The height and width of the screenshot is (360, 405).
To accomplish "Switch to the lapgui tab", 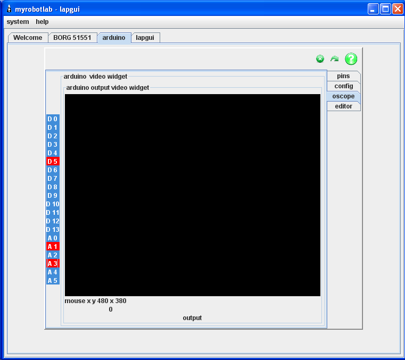I will (x=145, y=38).
